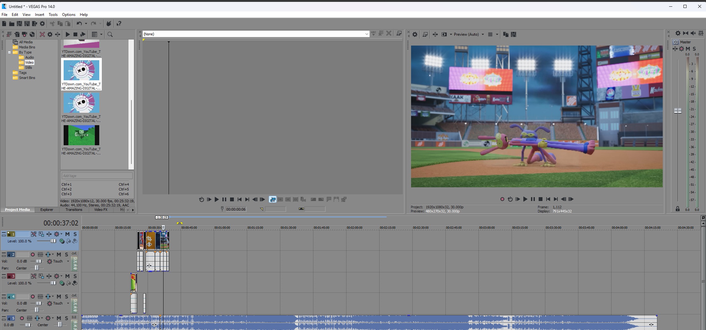Click the Downmix Output icon in Master Bus
The width and height of the screenshot is (706, 330).
tap(686, 33)
